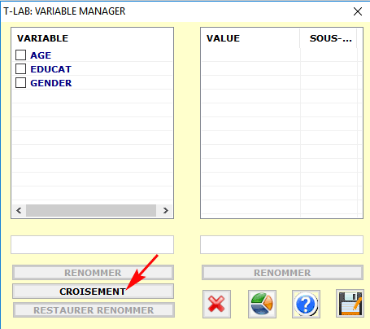This screenshot has width=370, height=329.
Task: Close the Variable Manager window
Action: (358, 11)
